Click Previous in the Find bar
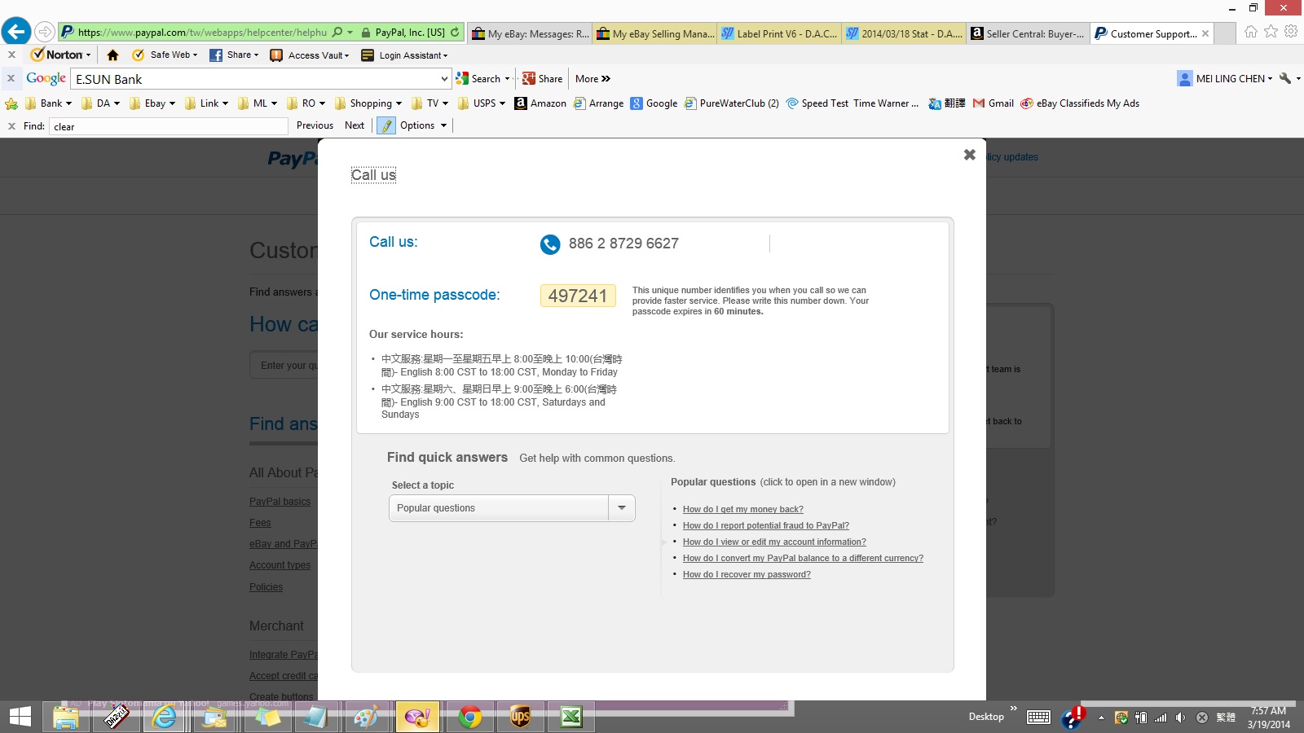Viewport: 1304px width, 733px height. click(315, 125)
